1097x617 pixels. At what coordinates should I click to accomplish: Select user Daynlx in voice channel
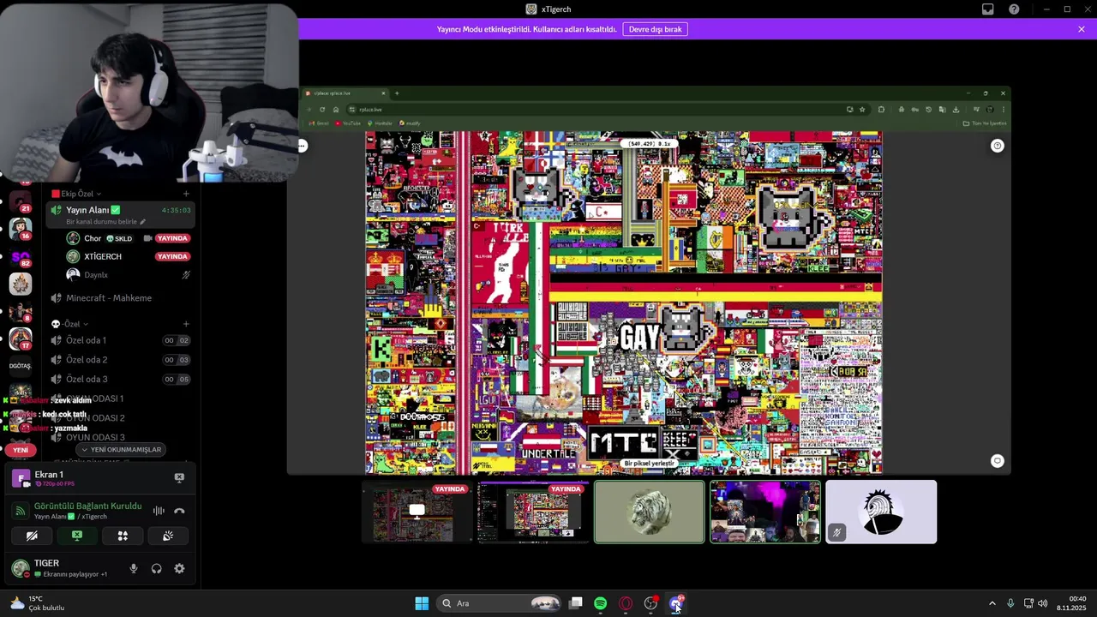point(96,275)
